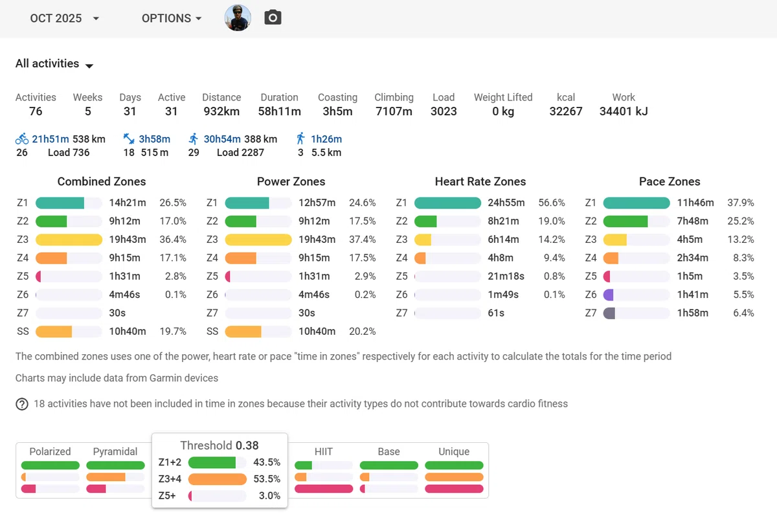The image size is (777, 518).
Task: Open the athlete profile avatar
Action: coord(238,18)
